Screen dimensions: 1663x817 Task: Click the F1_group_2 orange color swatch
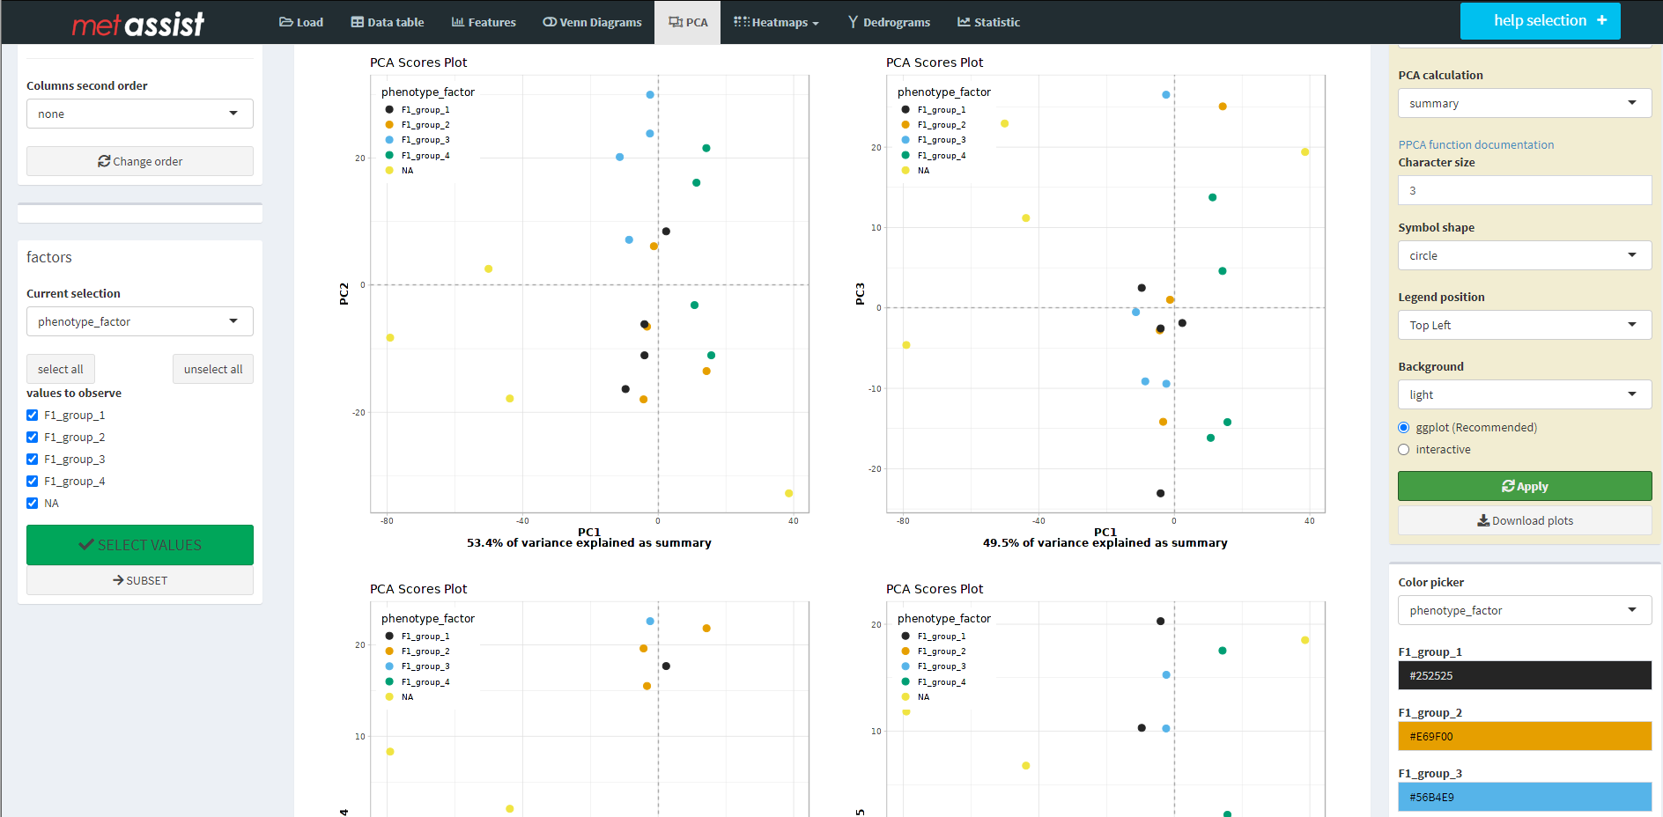pos(1524,736)
